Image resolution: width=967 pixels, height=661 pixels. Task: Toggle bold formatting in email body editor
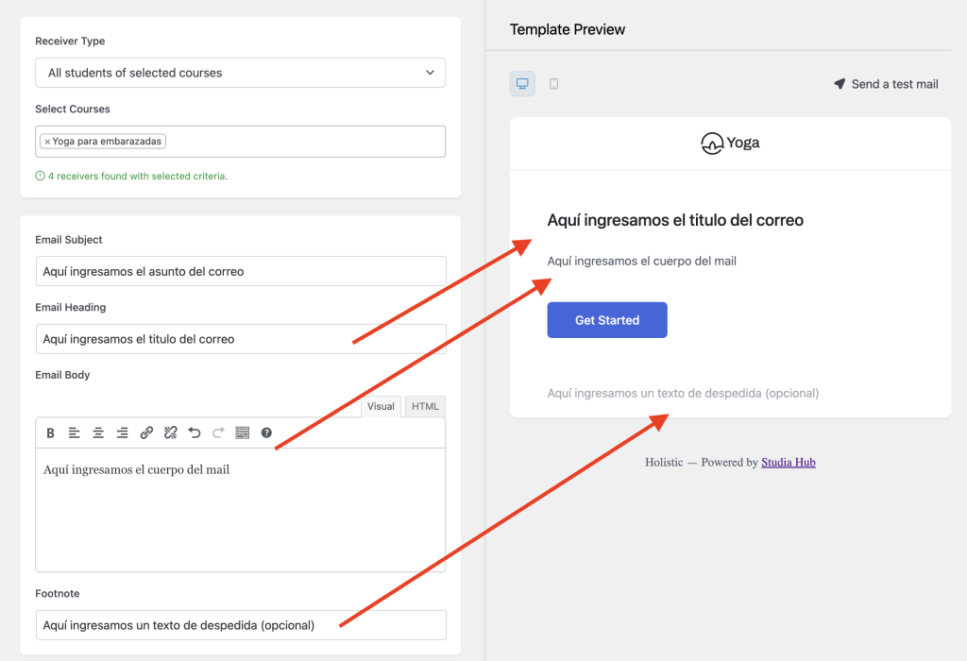pos(51,432)
